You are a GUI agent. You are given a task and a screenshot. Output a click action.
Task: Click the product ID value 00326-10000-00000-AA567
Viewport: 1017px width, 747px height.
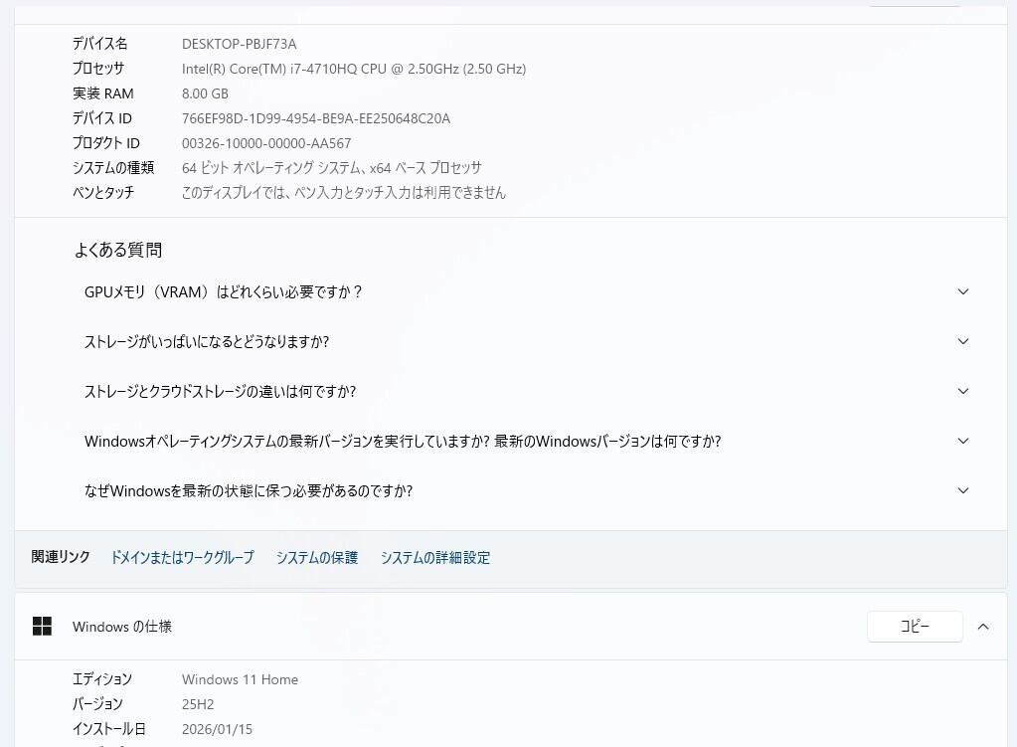click(x=266, y=143)
